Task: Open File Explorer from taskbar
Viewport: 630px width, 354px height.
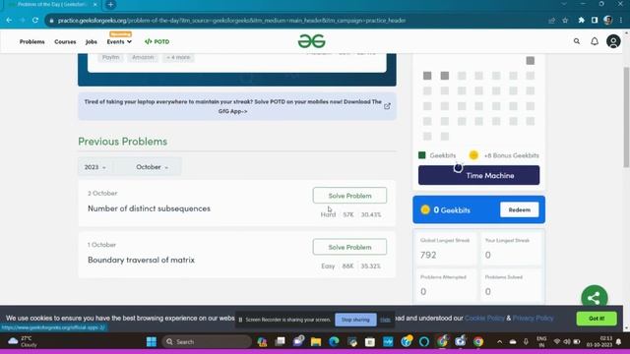Action: [x=316, y=341]
